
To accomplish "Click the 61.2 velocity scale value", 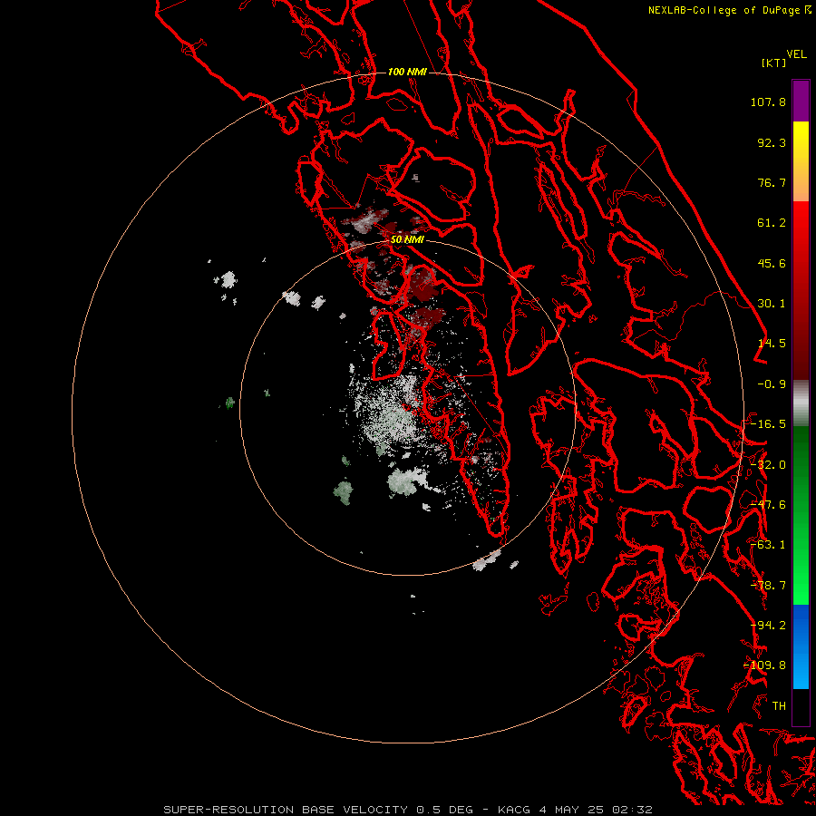I will coord(772,223).
